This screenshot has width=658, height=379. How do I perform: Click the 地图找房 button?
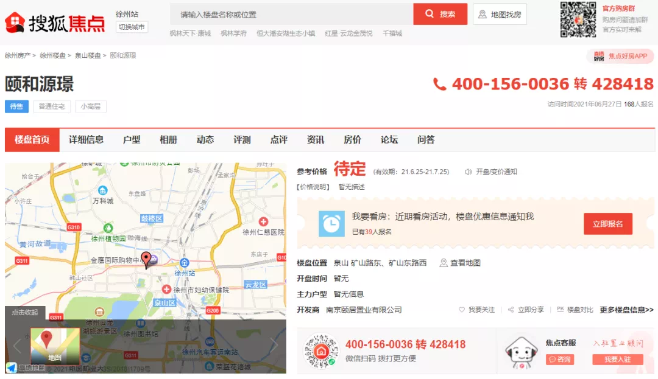[x=500, y=14]
